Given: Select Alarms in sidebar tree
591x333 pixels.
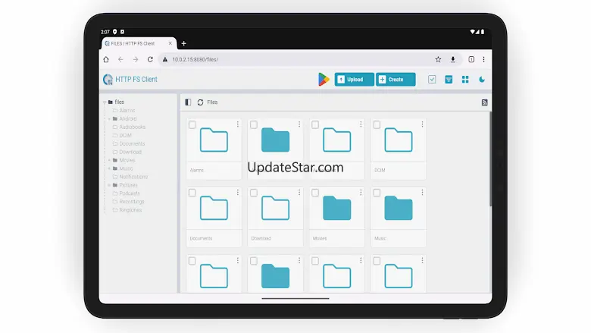Looking at the screenshot, I should point(127,111).
